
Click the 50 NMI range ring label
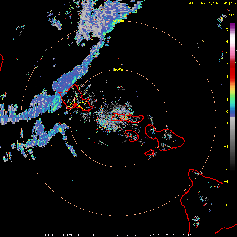[118, 70]
